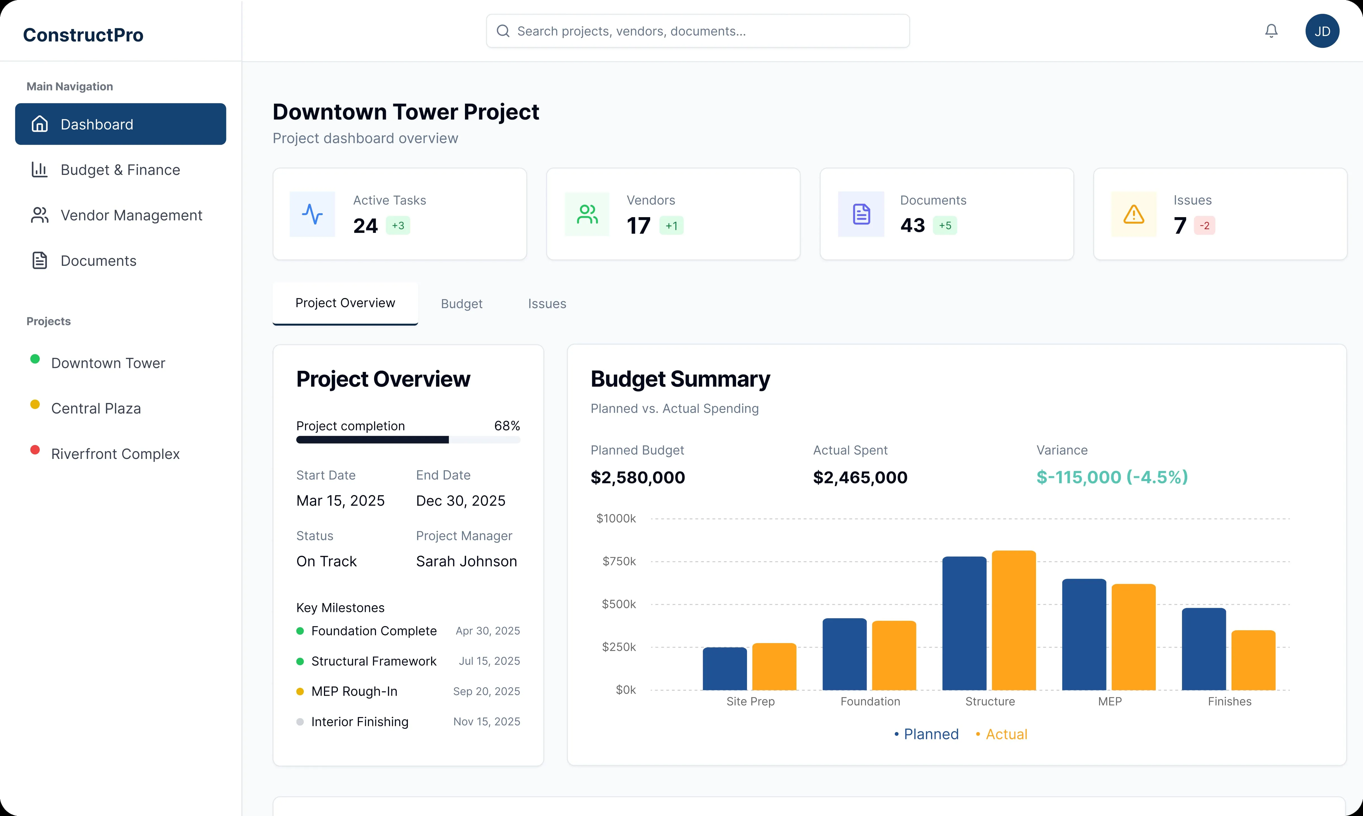Click the variance value $-115,000 (-4.5%)
The image size is (1363, 816).
[1112, 477]
